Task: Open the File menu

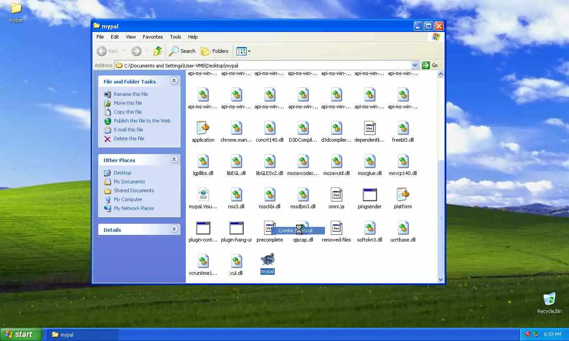Action: [100, 37]
